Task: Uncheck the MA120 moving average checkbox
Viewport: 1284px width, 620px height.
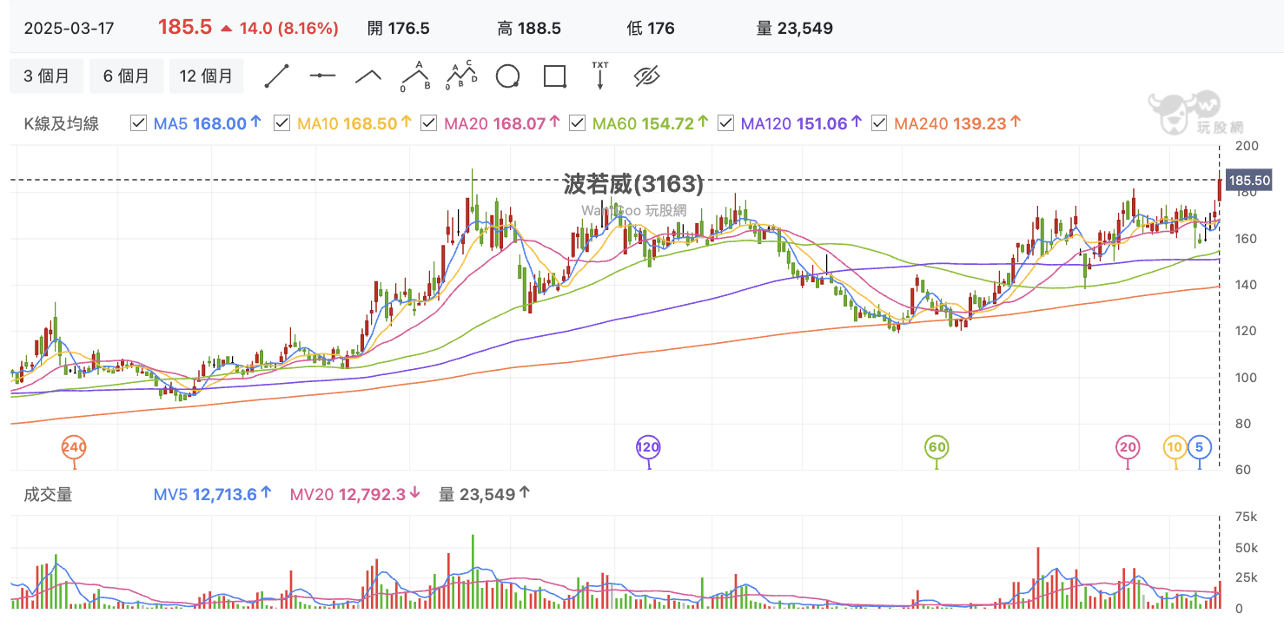Action: coord(725,123)
